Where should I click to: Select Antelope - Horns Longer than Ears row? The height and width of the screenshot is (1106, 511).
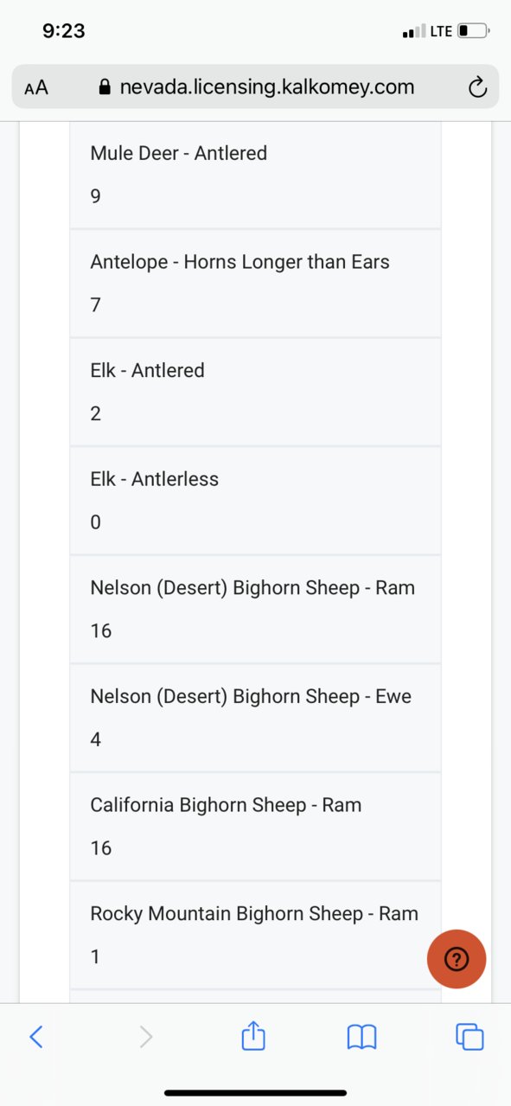coord(255,284)
